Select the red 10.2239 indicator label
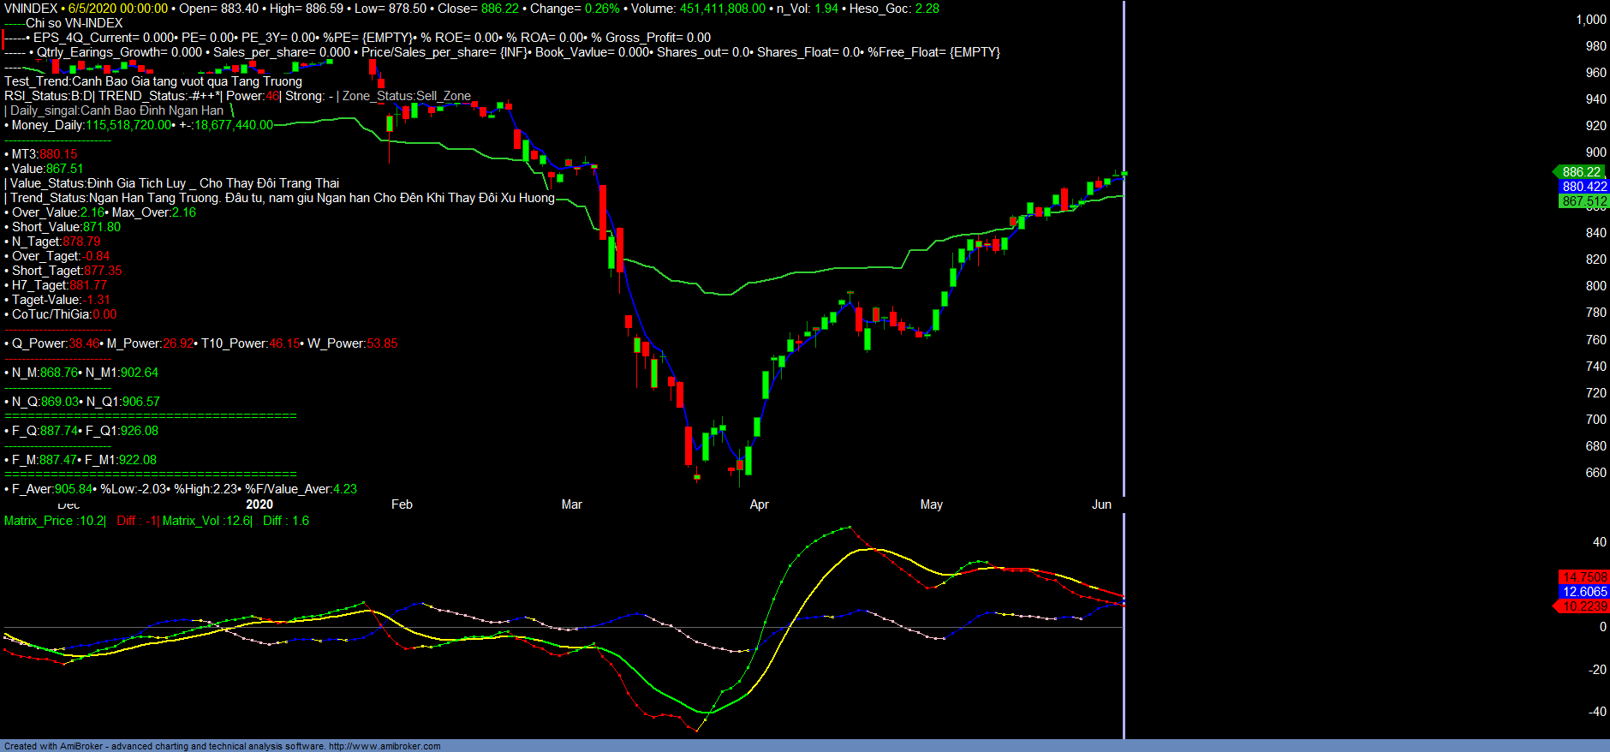 [1584, 606]
